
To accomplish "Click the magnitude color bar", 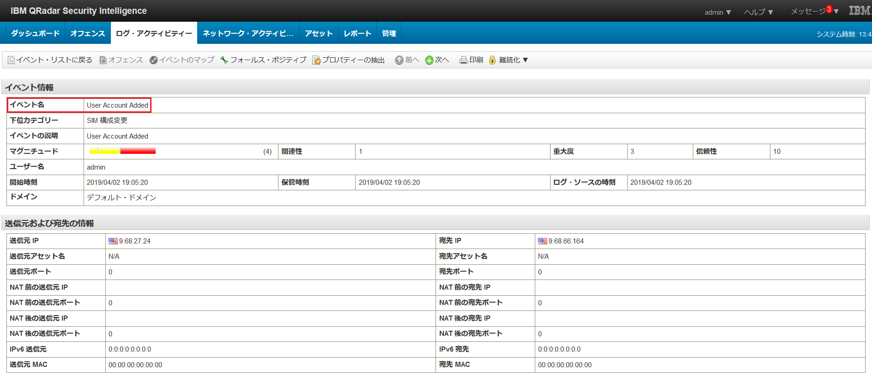I will coord(122,151).
